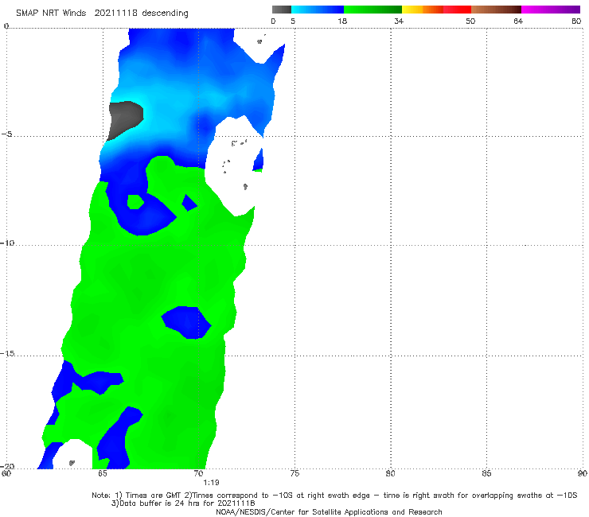Click the swath time label "1:19"
The height and width of the screenshot is (517, 589).
(211, 483)
